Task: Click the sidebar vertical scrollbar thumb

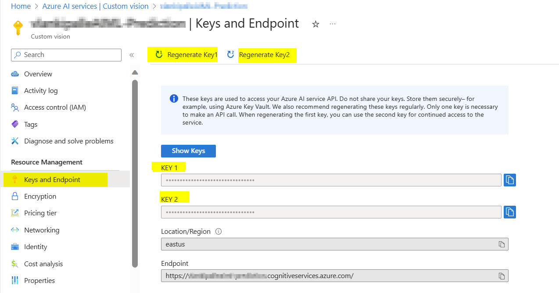Action: [135, 173]
